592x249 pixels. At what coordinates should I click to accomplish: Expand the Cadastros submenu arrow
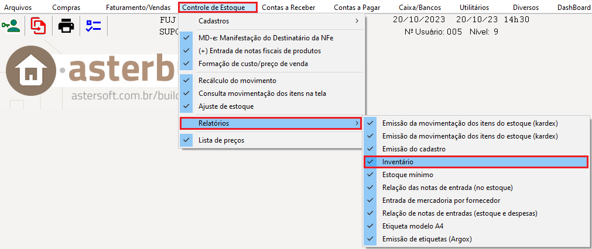(357, 21)
